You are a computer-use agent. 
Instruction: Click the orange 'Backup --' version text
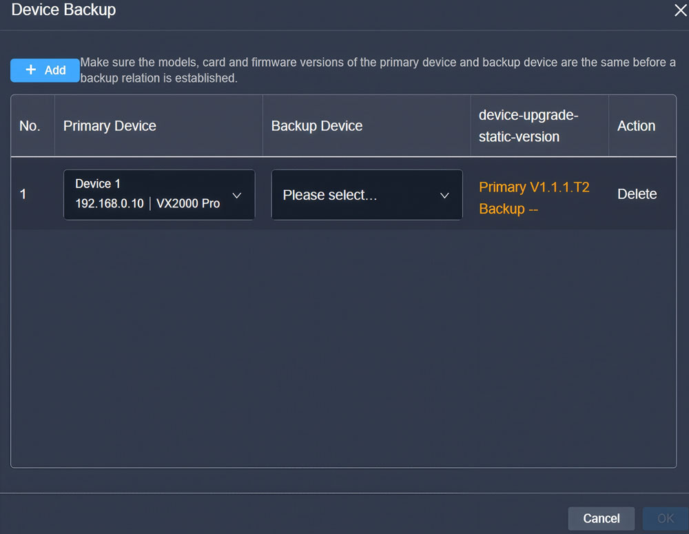(x=508, y=209)
